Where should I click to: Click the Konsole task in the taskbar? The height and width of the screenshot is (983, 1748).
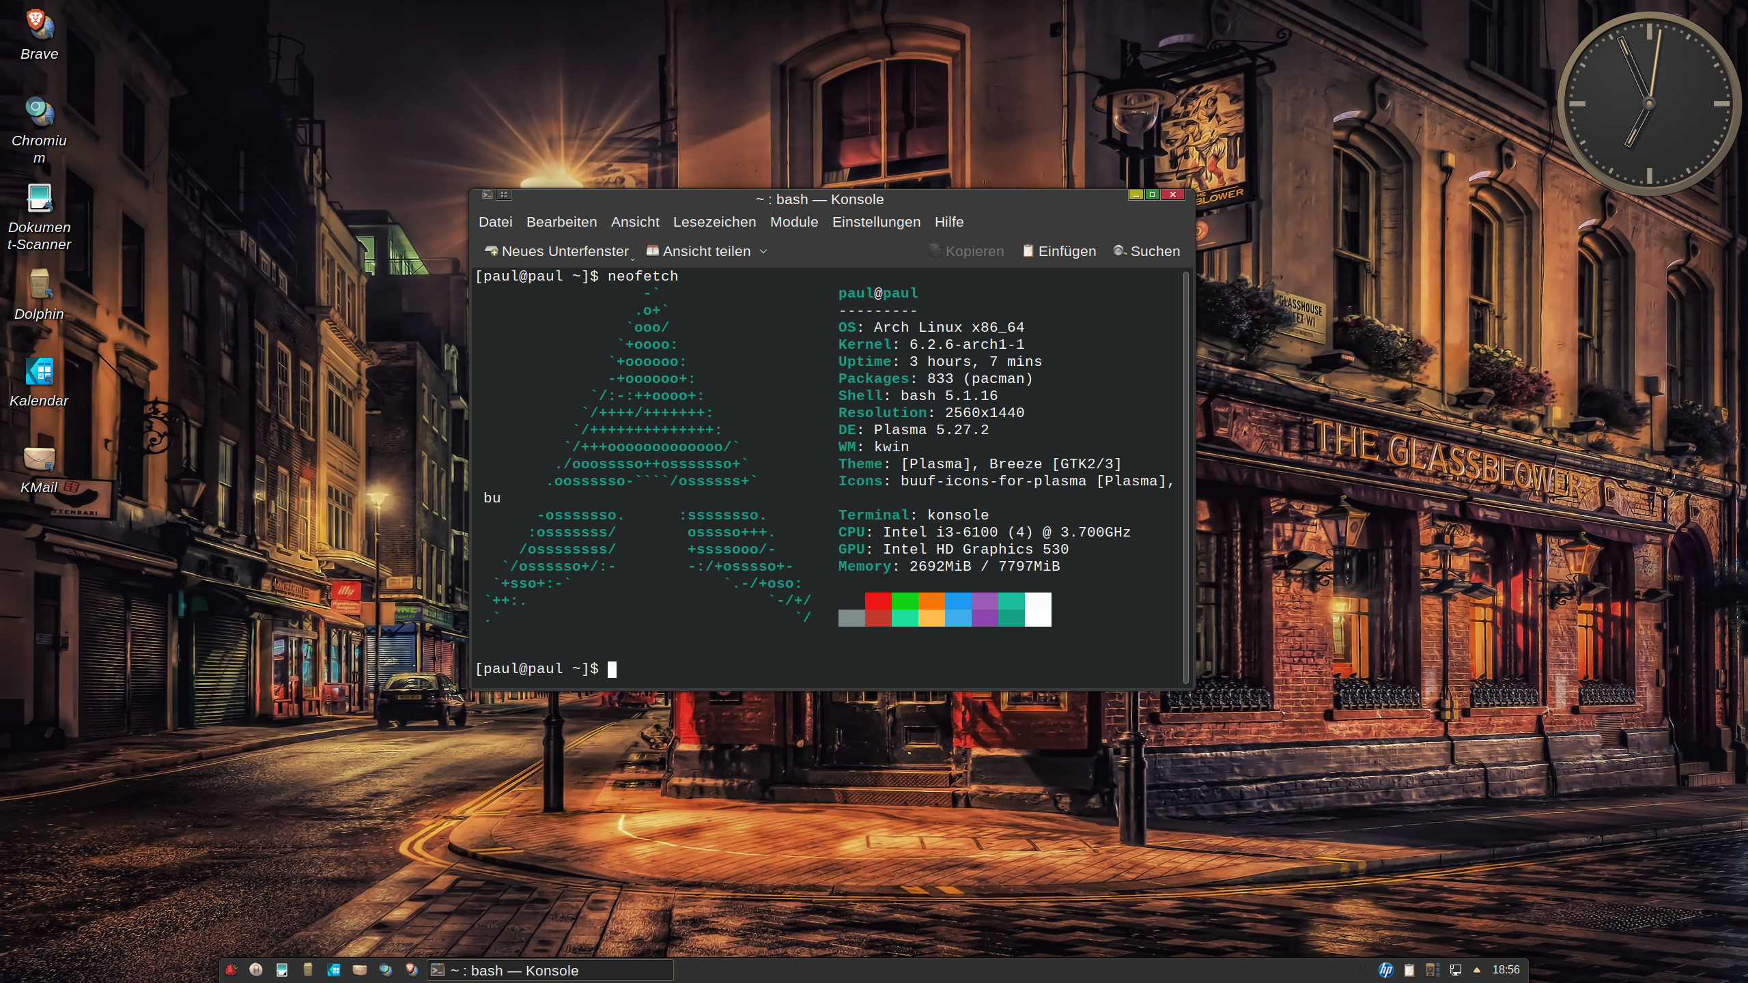click(x=550, y=970)
